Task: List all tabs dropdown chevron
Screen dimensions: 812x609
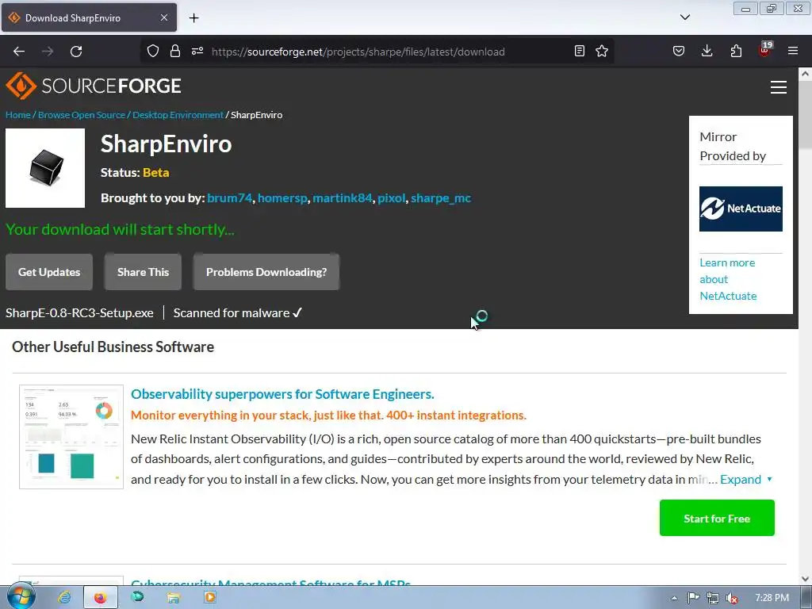Action: (684, 17)
